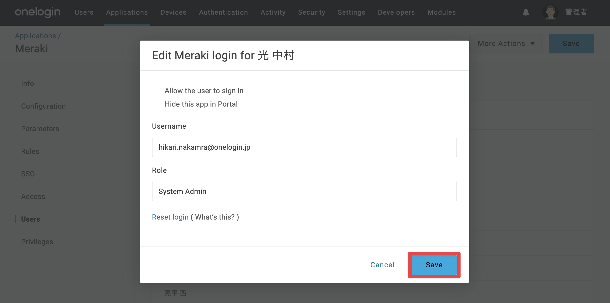Select the Users sidebar tab

click(x=30, y=219)
